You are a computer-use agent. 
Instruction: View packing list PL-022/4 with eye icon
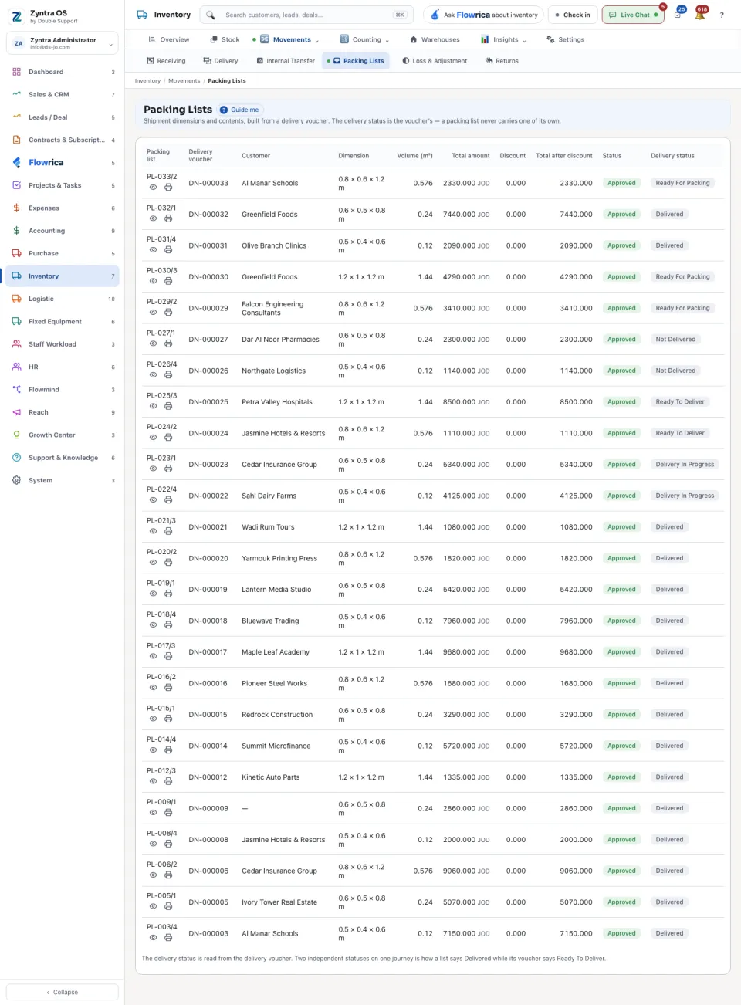[153, 500]
